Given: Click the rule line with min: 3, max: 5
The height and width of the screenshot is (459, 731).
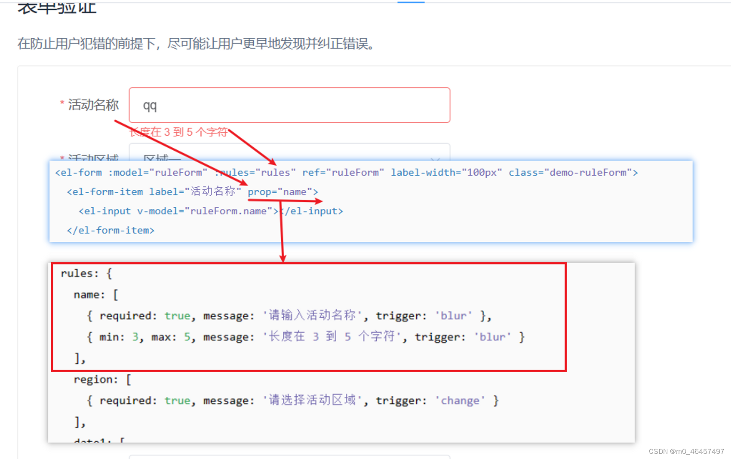Looking at the screenshot, I should click(306, 337).
